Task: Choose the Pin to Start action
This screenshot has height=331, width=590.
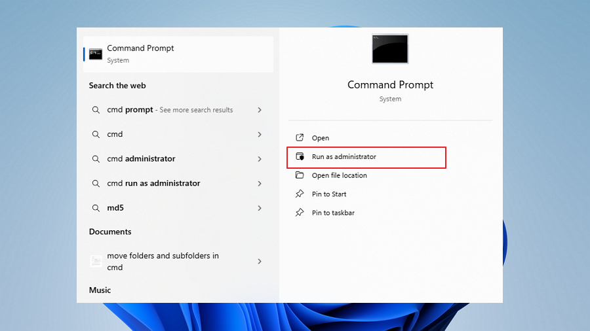Action: click(329, 194)
